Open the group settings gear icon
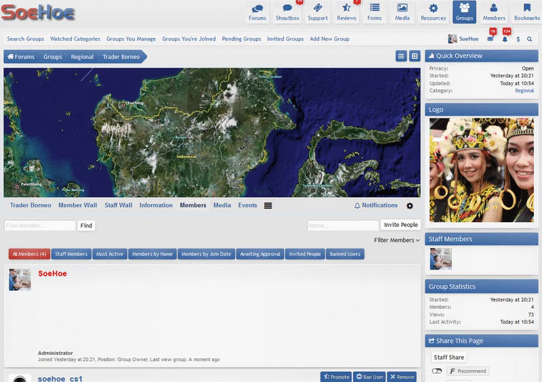The image size is (542, 382). [x=409, y=206]
